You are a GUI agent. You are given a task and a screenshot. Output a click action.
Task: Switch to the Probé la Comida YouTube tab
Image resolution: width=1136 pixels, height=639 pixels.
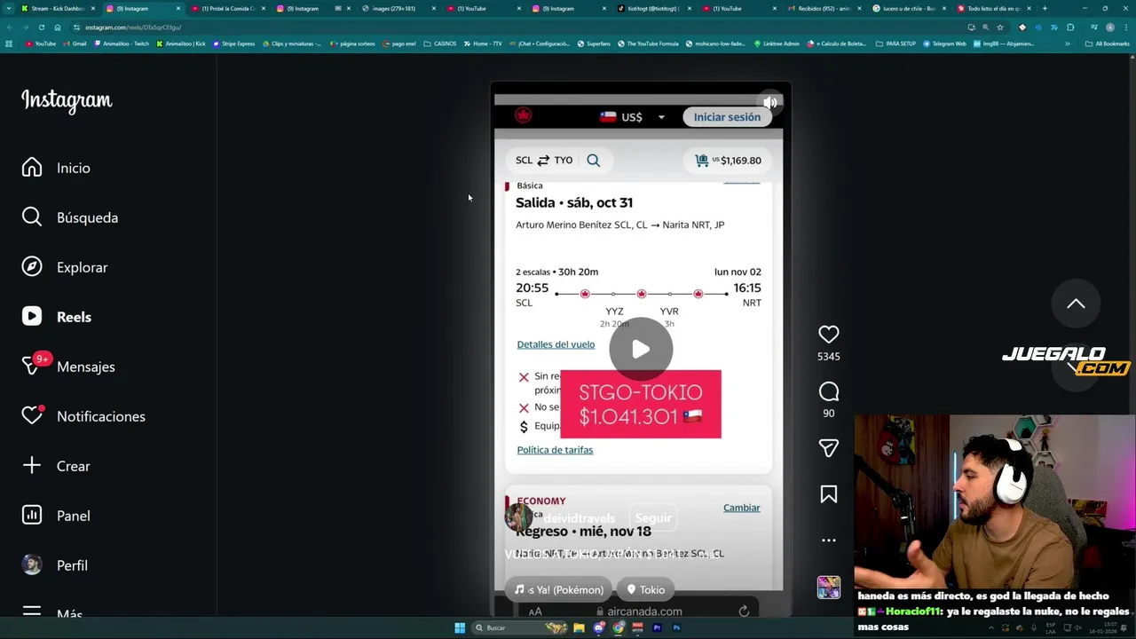point(228,8)
